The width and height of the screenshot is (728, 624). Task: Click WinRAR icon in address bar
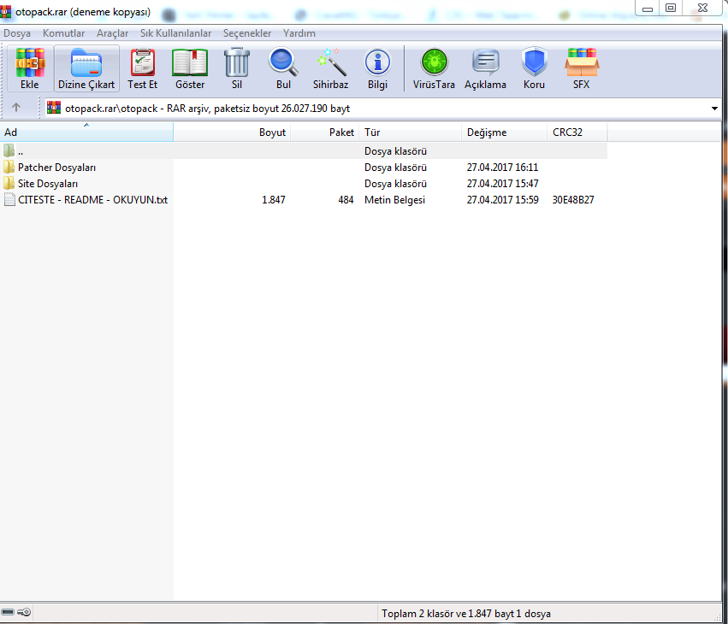54,108
